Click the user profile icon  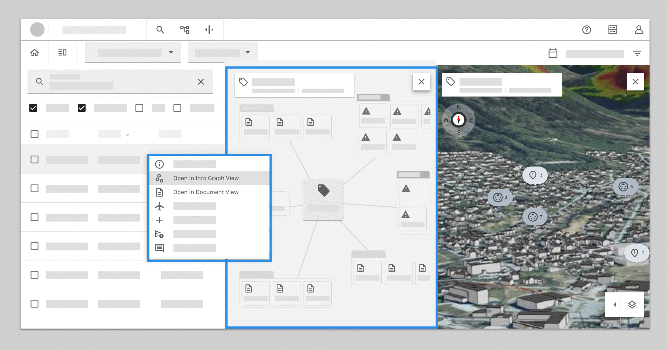(x=639, y=30)
